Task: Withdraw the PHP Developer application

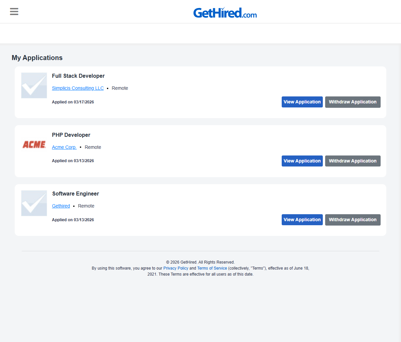Action: pyautogui.click(x=353, y=161)
